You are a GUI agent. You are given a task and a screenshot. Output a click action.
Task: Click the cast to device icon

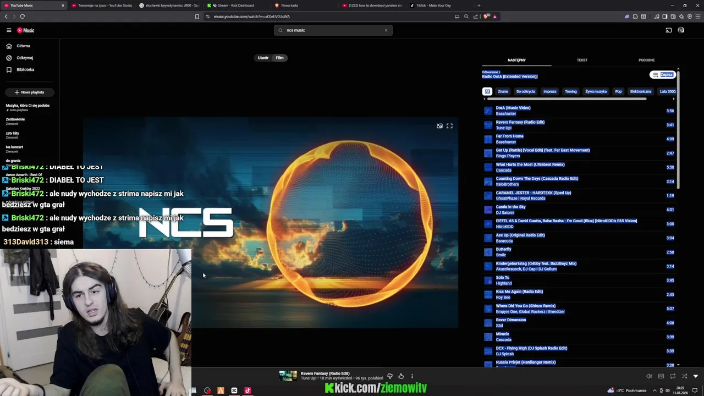669,30
